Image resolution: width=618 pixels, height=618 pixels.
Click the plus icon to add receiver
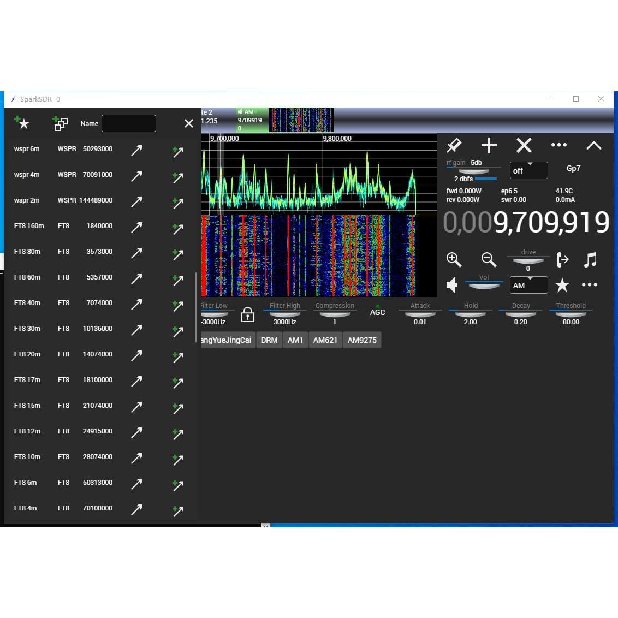489,145
